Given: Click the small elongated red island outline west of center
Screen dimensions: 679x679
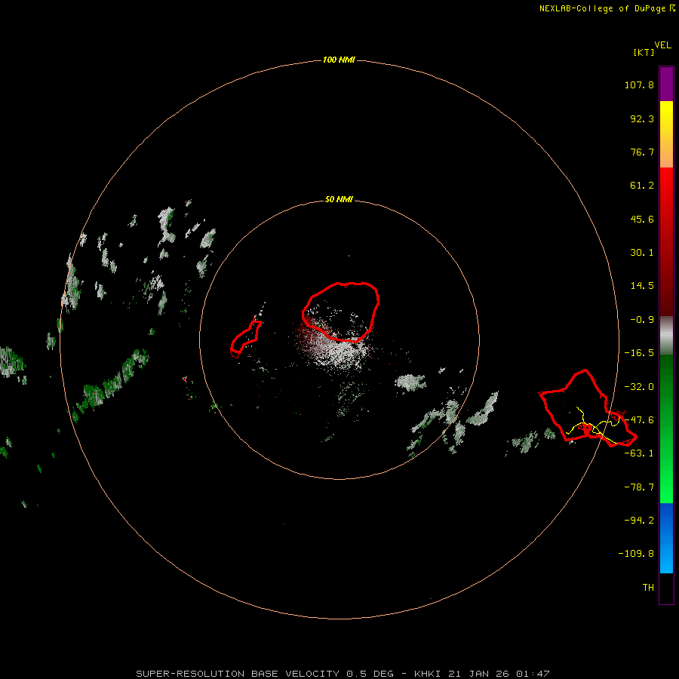Looking at the screenshot, I should [x=245, y=339].
